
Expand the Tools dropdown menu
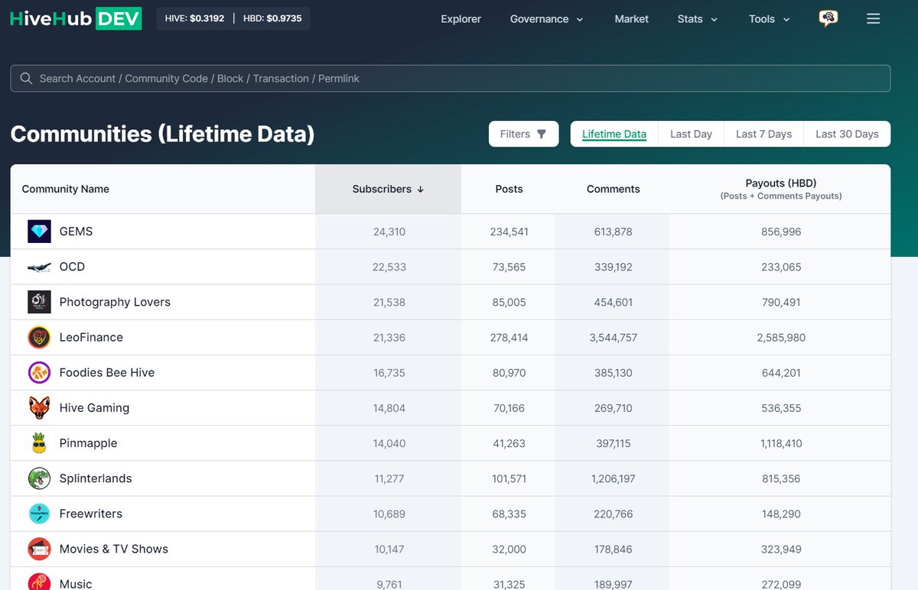coord(770,19)
